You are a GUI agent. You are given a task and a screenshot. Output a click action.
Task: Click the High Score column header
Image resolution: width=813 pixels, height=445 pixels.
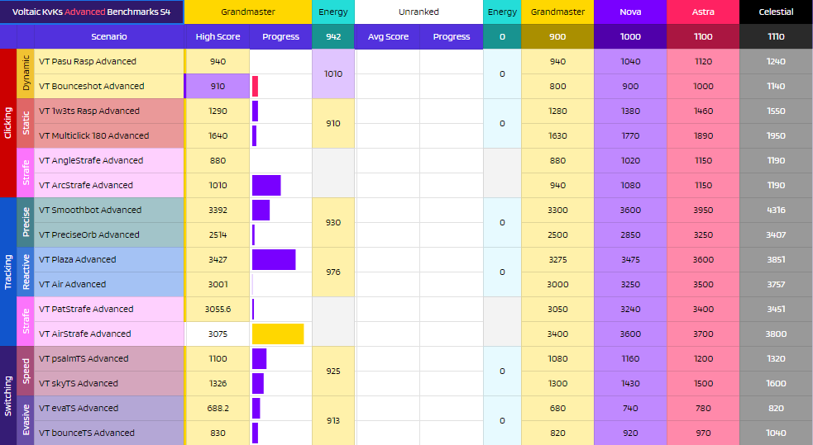coord(218,36)
